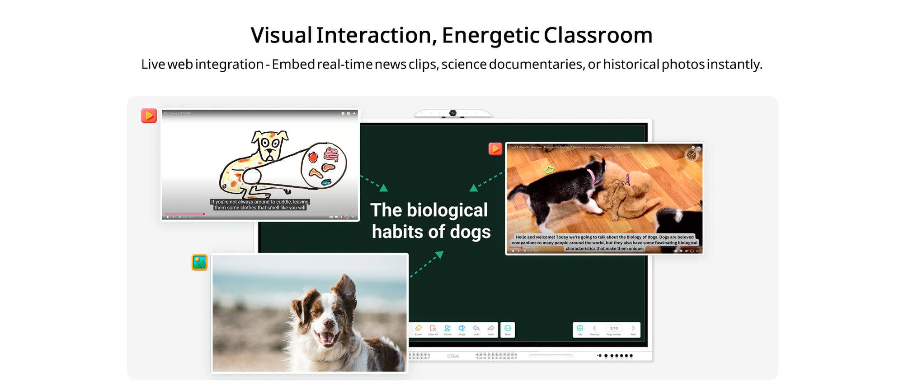Toggle fullscreen on the Science of DOGS video
Image resolution: width=904 pixels, height=381 pixels.
[x=353, y=217]
